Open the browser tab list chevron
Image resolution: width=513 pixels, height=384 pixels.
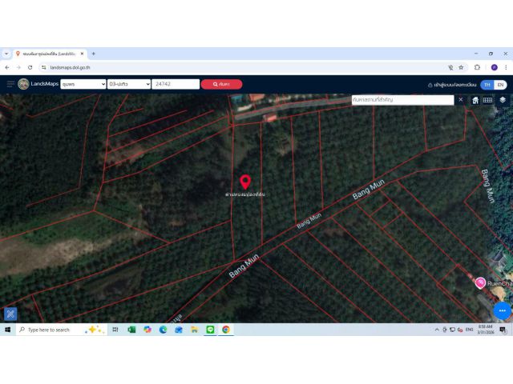pyautogui.click(x=6, y=54)
